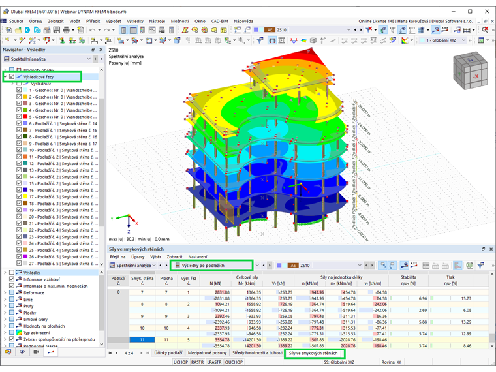The height and width of the screenshot is (372, 496).
Task: Uncheck the Výsledkové řezy checkbox
Action: (x=12, y=76)
